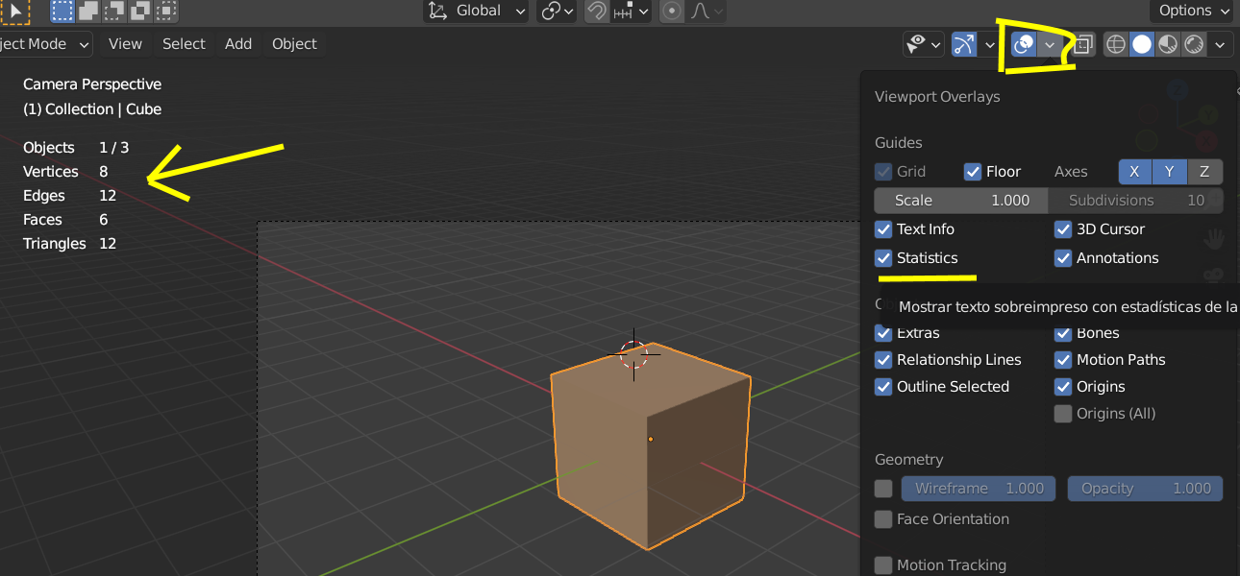The image size is (1240, 576).
Task: Switch to Rendered viewport shading
Action: tap(1193, 44)
